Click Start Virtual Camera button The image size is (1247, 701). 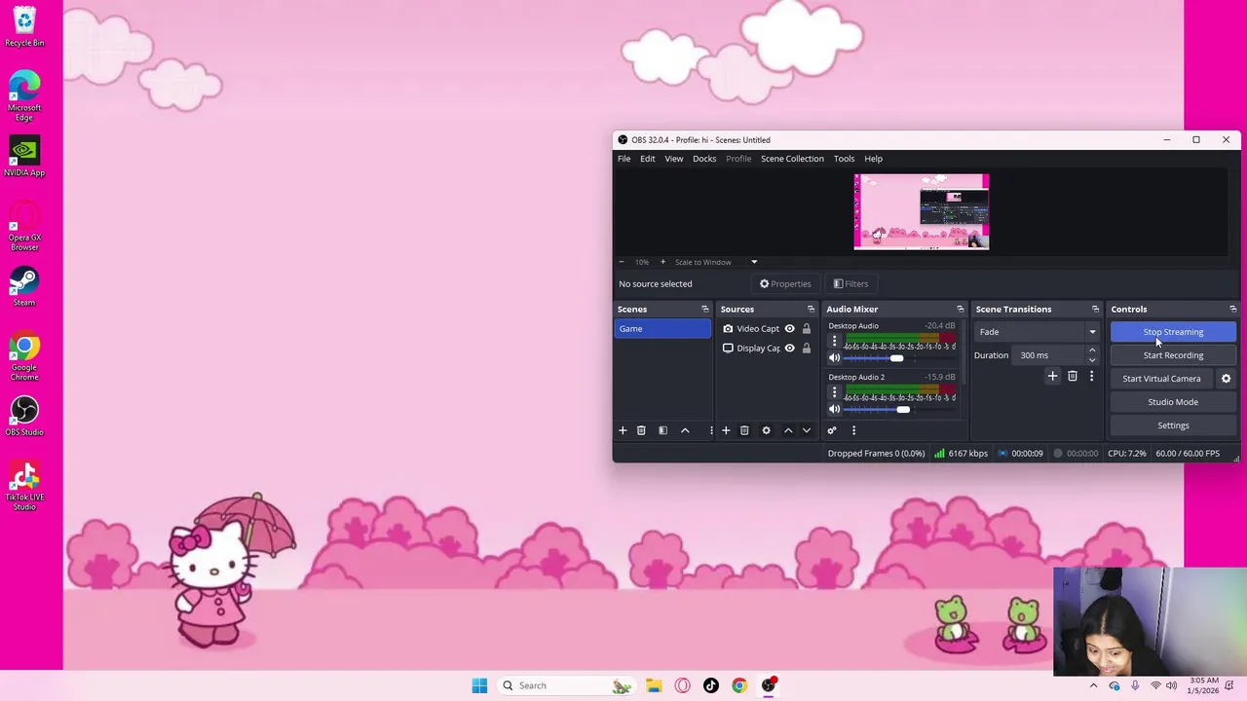(x=1161, y=379)
